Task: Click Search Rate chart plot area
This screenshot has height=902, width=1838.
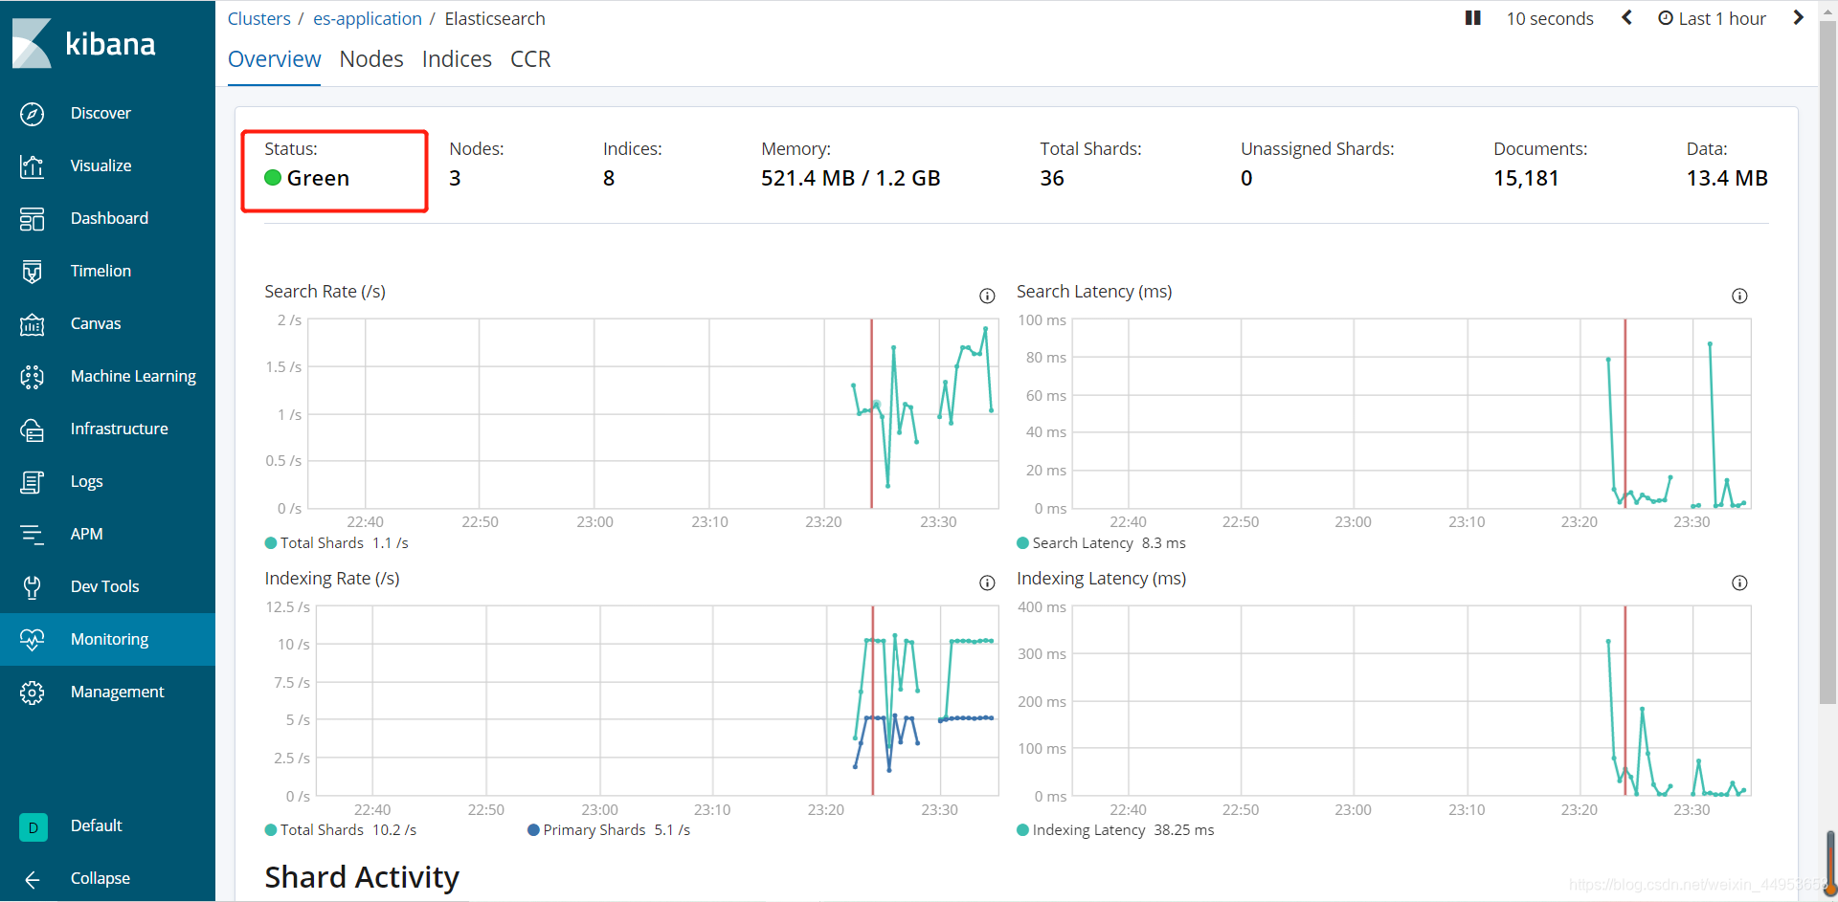Action: tap(653, 413)
